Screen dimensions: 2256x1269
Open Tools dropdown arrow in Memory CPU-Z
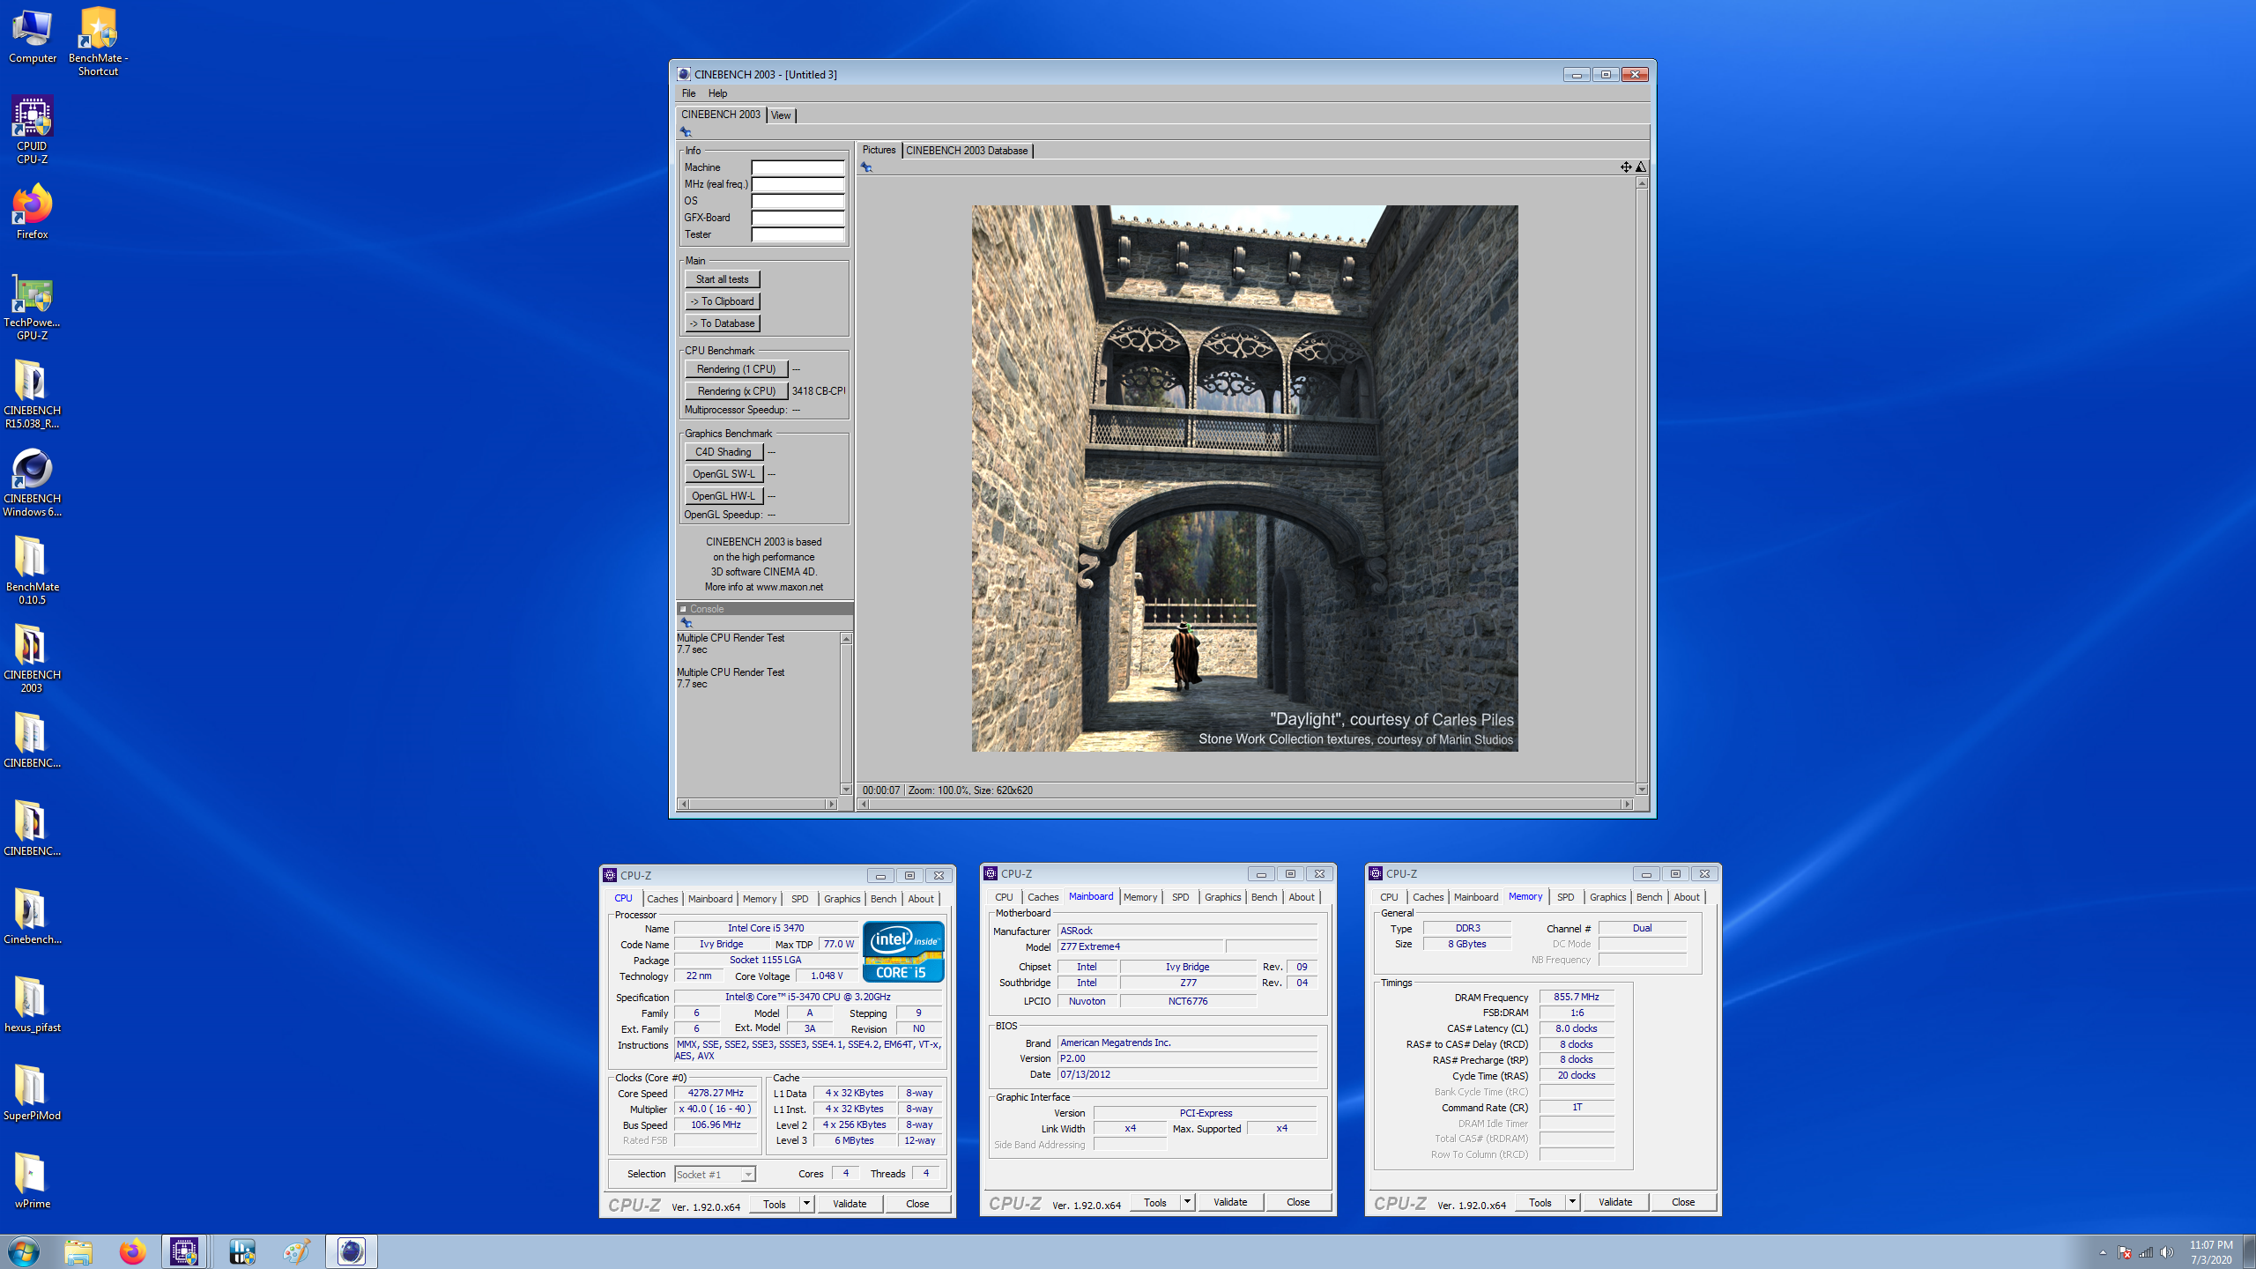(1571, 1202)
